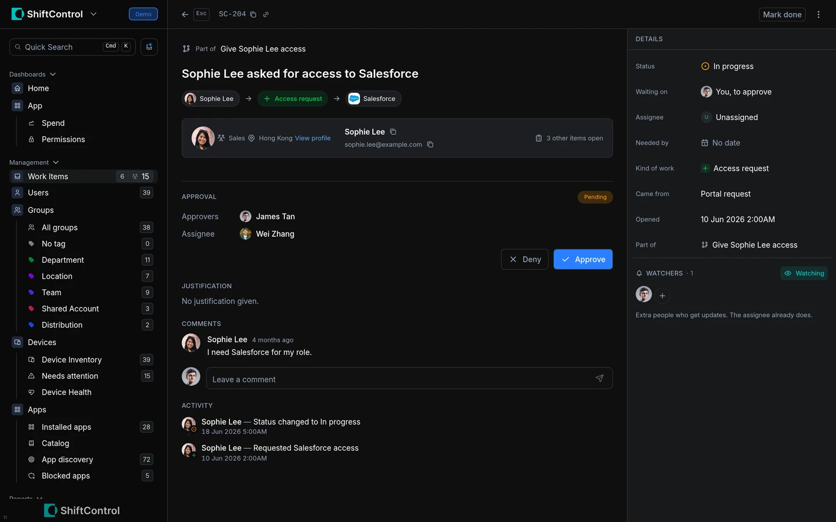Open the three-dot more options menu

(819, 14)
